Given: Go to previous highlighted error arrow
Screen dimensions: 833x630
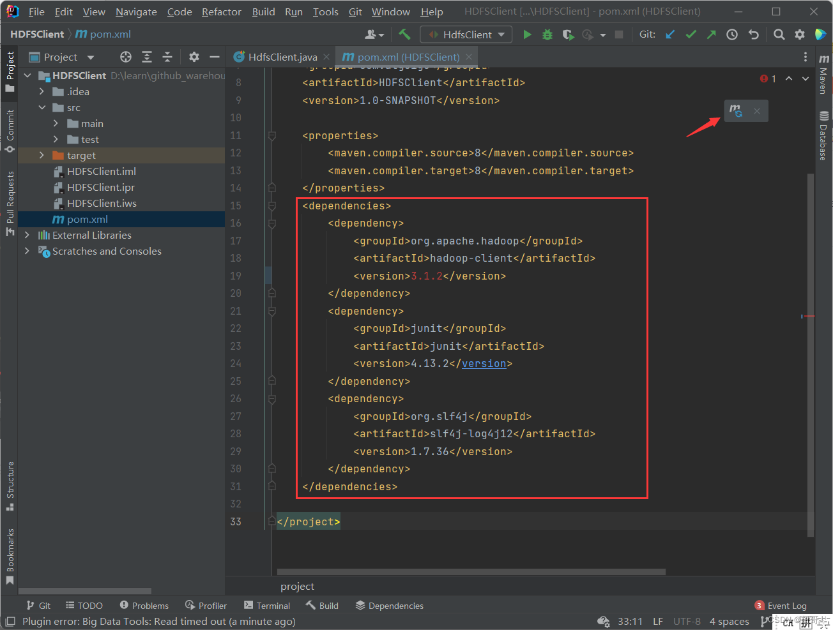Looking at the screenshot, I should point(789,79).
